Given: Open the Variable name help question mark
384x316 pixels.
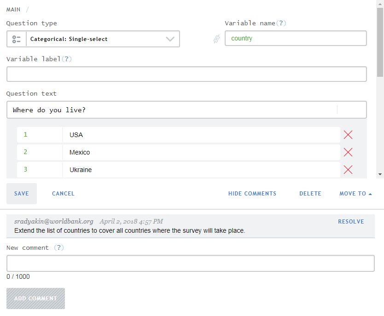Looking at the screenshot, I should click(281, 23).
